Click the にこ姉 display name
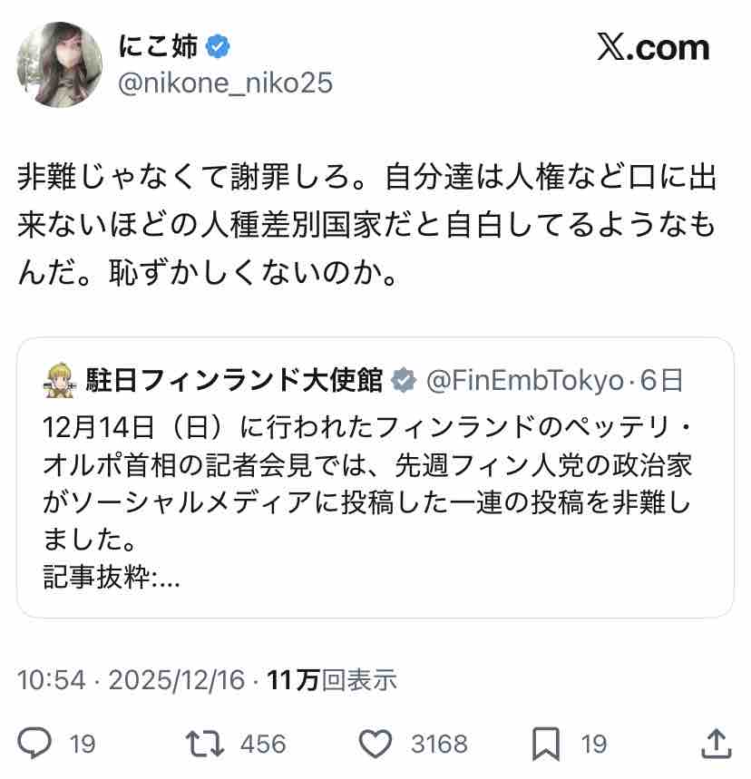This screenshot has width=751, height=779. (158, 46)
